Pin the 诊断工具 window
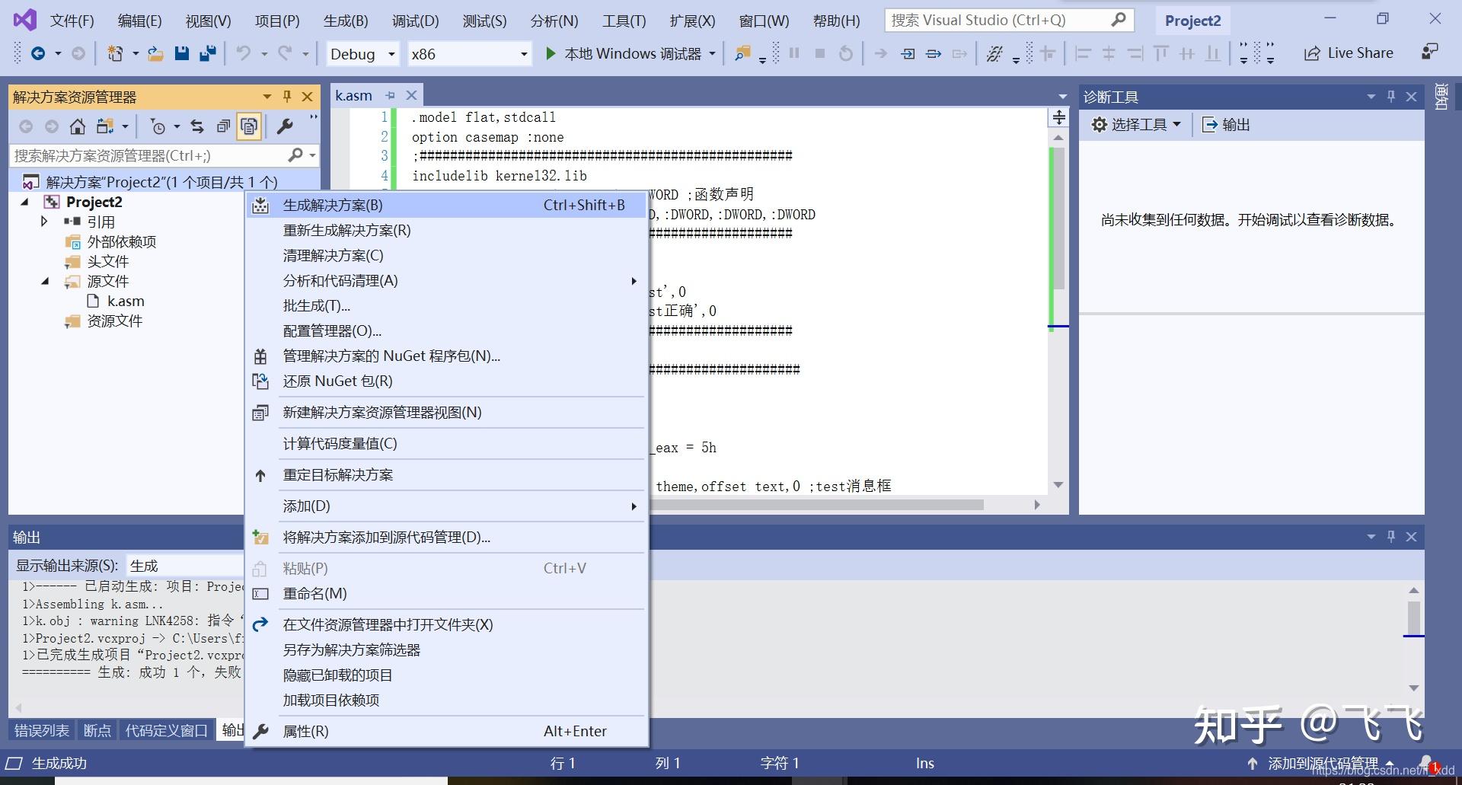1462x785 pixels. tap(1391, 96)
